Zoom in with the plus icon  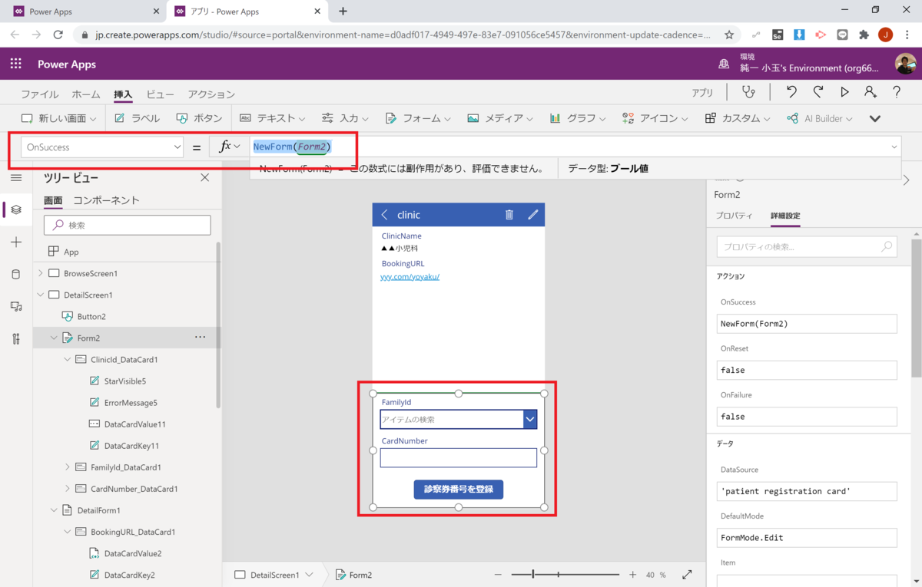[x=632, y=575]
